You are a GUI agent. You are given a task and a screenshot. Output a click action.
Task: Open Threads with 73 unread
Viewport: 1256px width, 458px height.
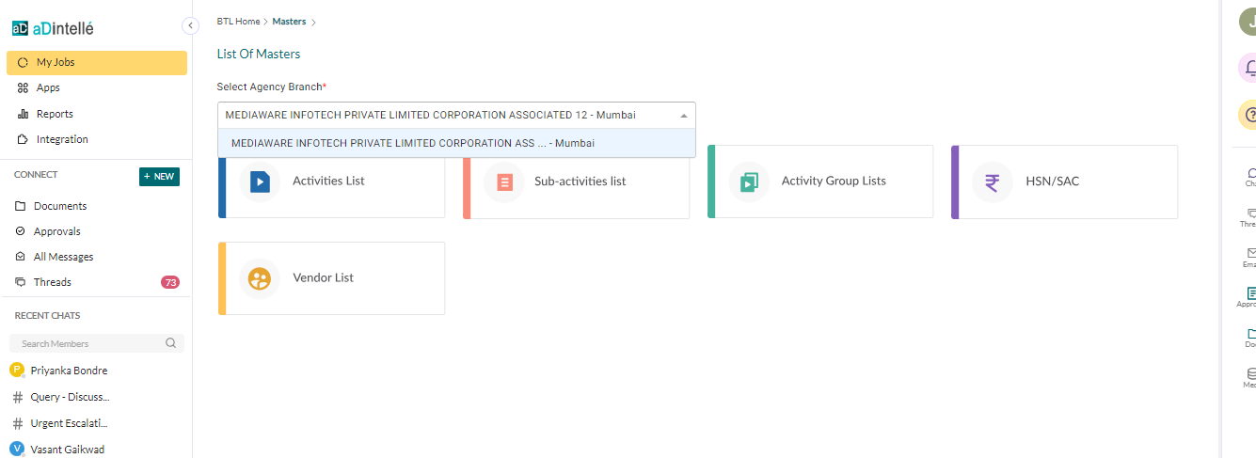tap(52, 282)
